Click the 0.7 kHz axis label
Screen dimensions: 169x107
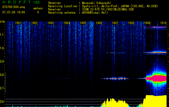click(2, 88)
